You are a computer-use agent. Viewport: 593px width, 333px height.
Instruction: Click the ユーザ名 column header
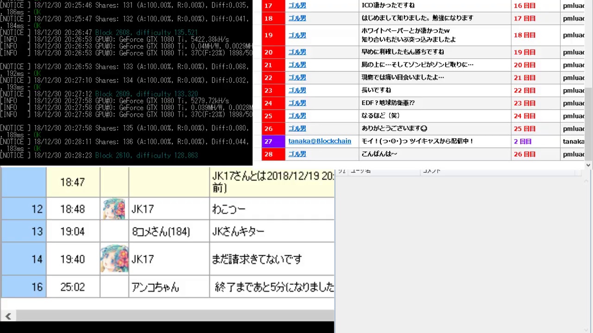click(360, 172)
